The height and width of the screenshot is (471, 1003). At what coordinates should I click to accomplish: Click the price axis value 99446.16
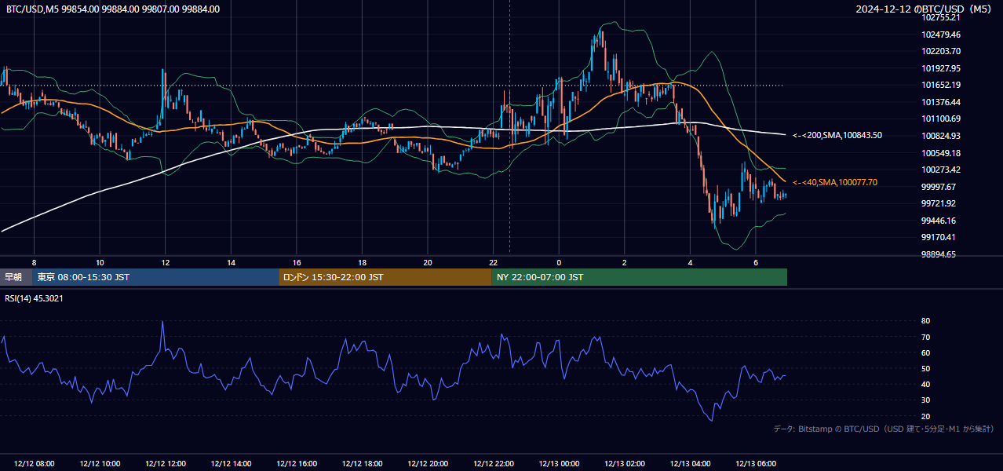click(939, 221)
